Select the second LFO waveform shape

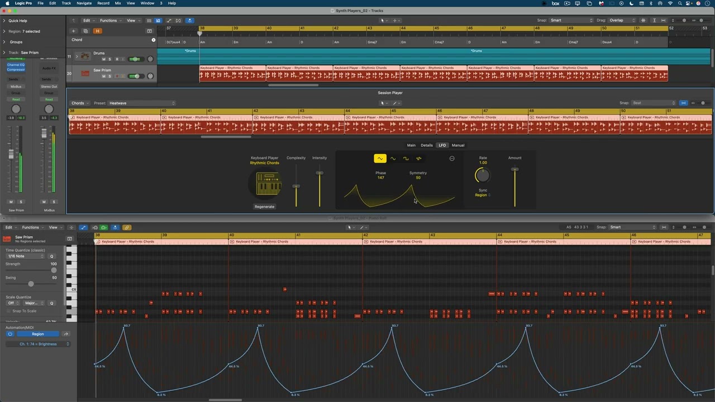[x=393, y=159]
